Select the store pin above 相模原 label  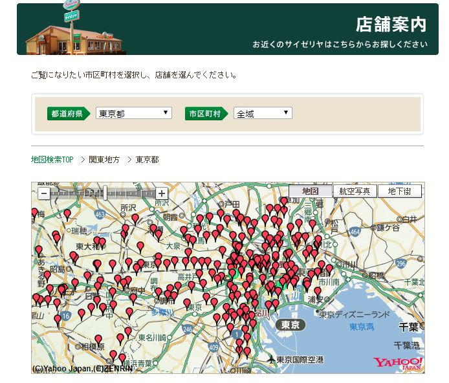point(98,338)
